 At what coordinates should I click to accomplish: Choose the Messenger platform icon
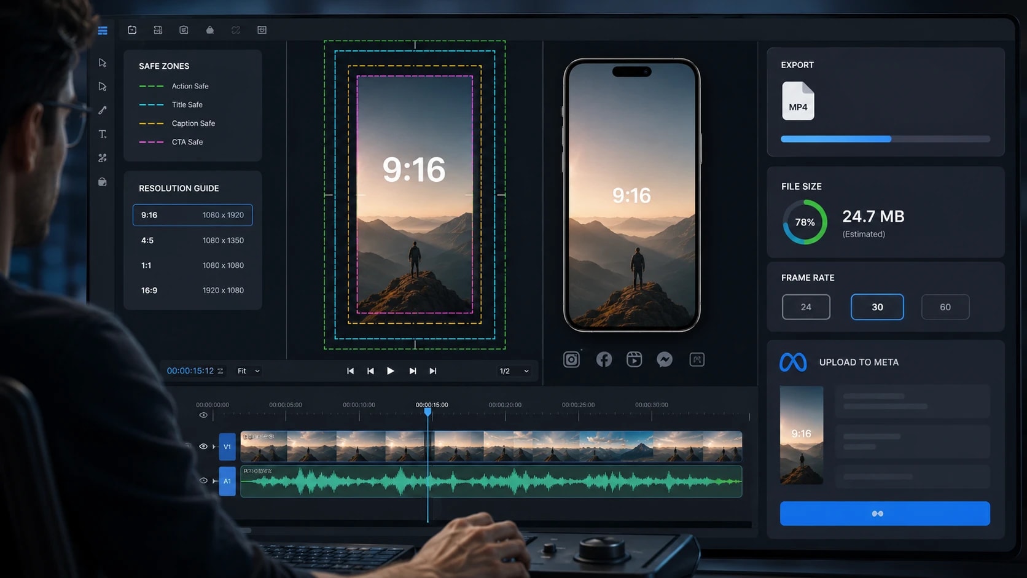coord(665,359)
